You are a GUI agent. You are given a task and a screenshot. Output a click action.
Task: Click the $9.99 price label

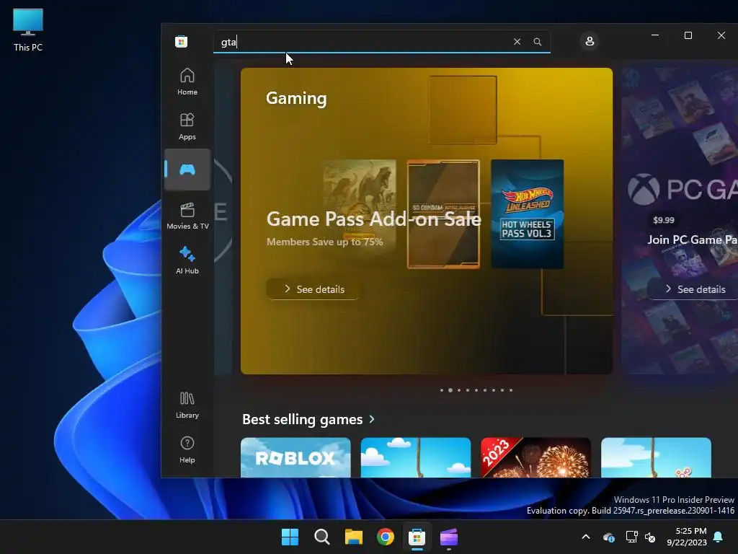(664, 220)
